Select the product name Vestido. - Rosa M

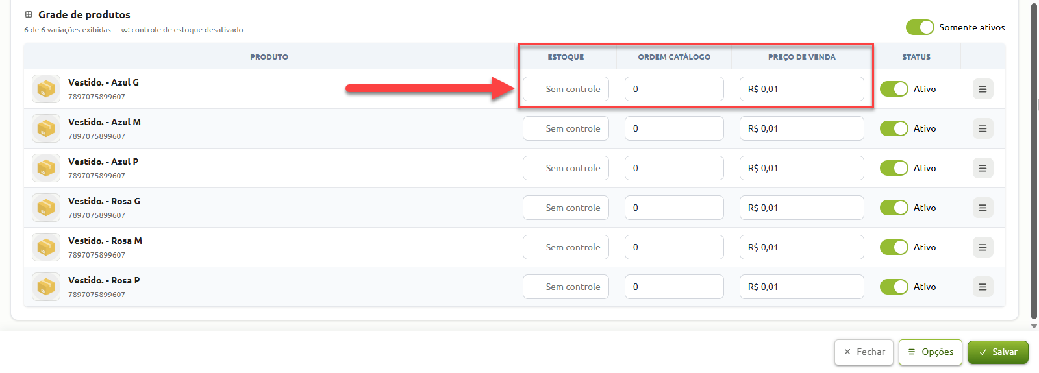(105, 241)
